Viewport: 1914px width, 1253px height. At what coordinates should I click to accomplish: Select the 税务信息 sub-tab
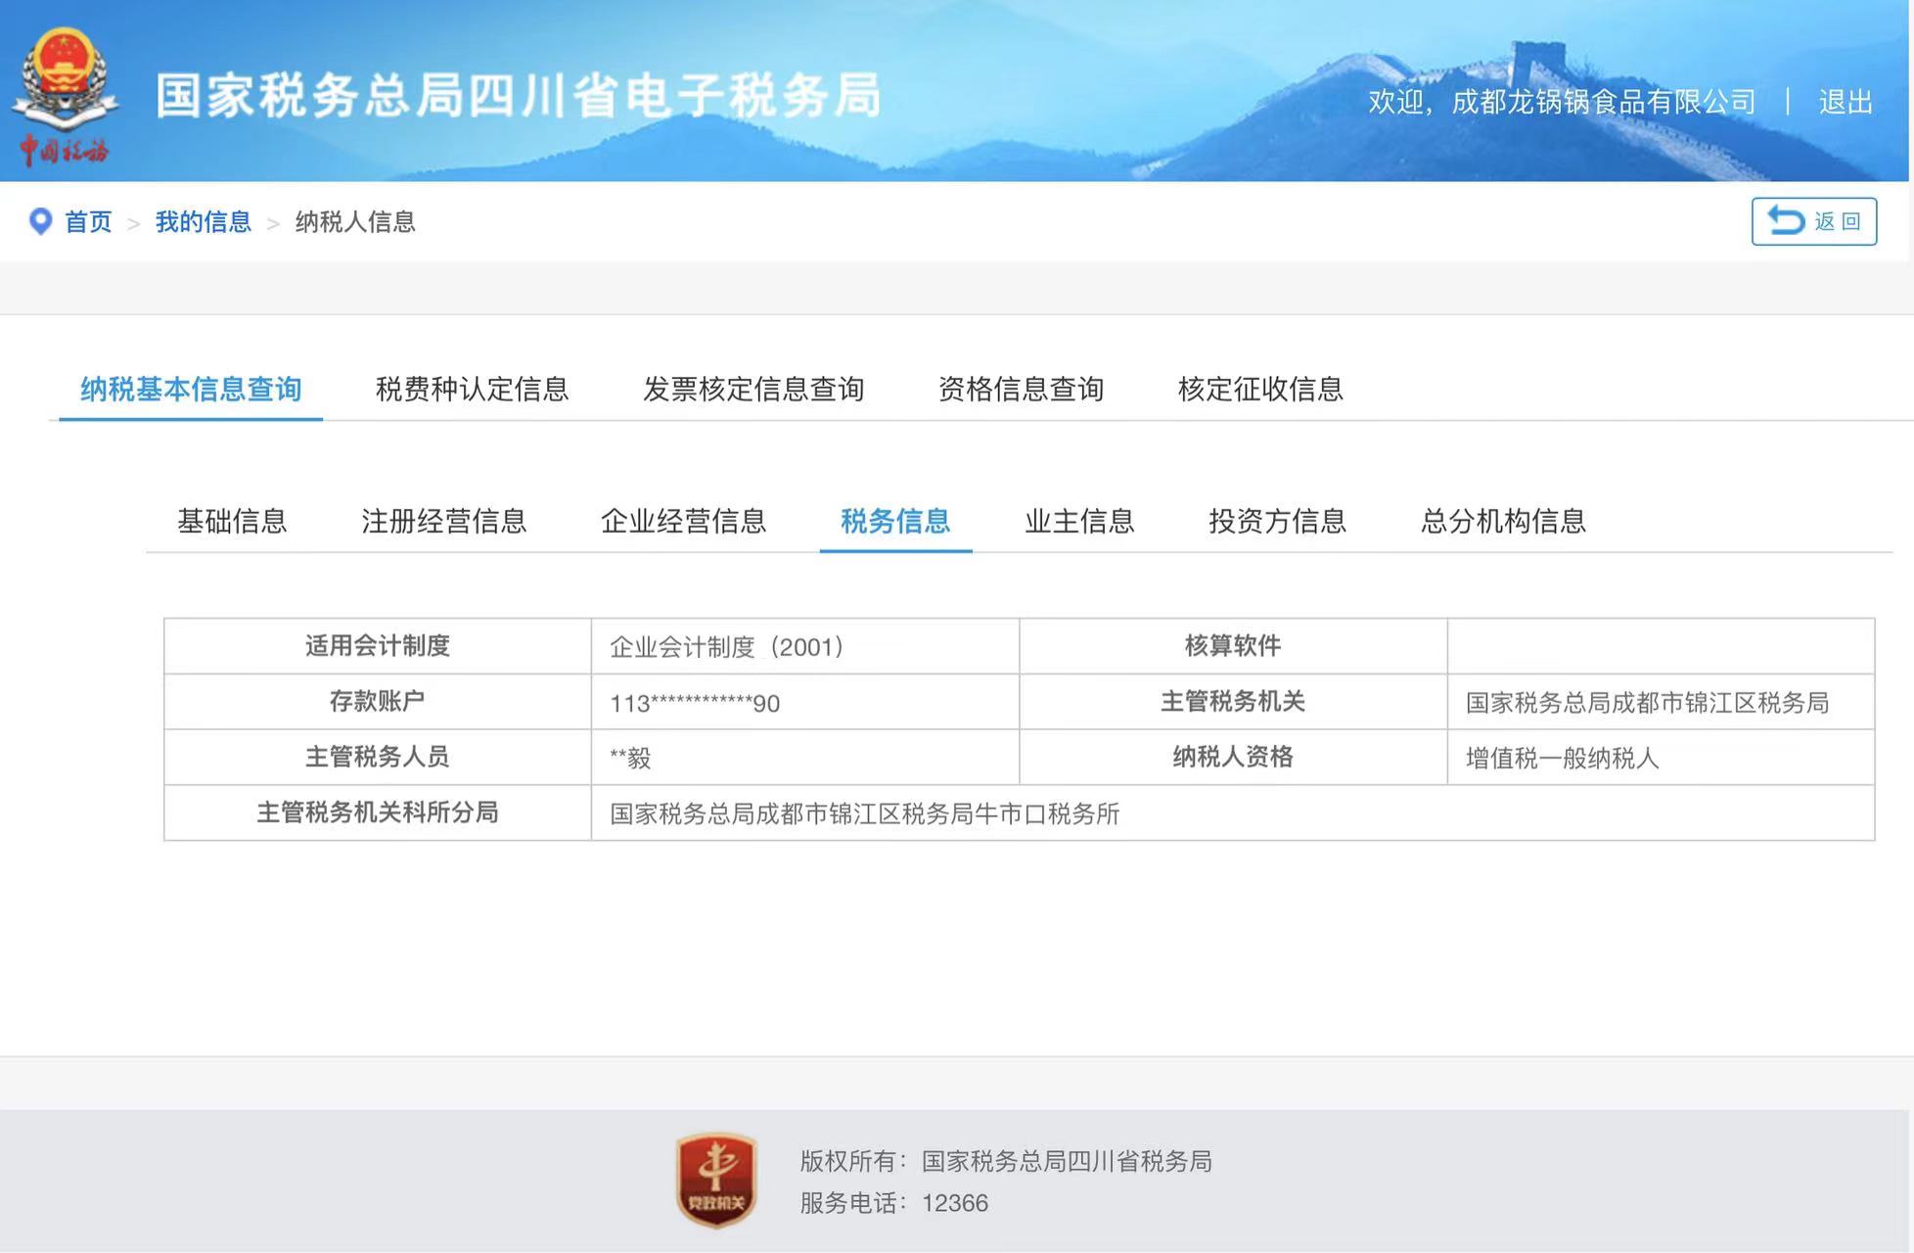(x=895, y=521)
